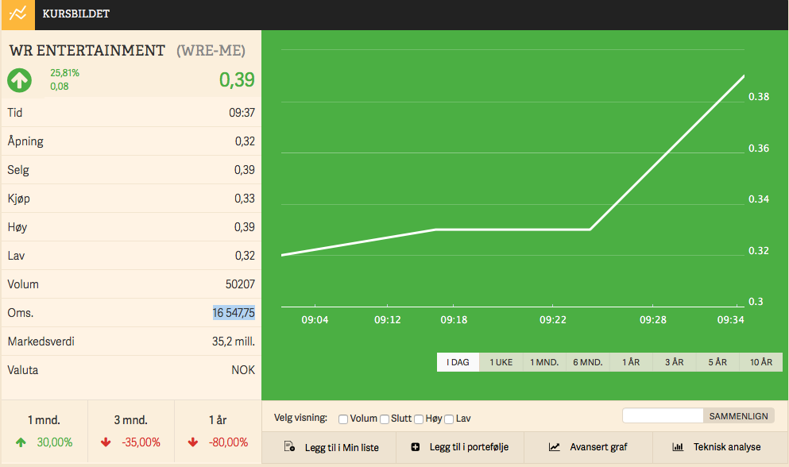This screenshot has height=467, width=789.
Task: Click the Valuta value NOK
Action: point(243,370)
